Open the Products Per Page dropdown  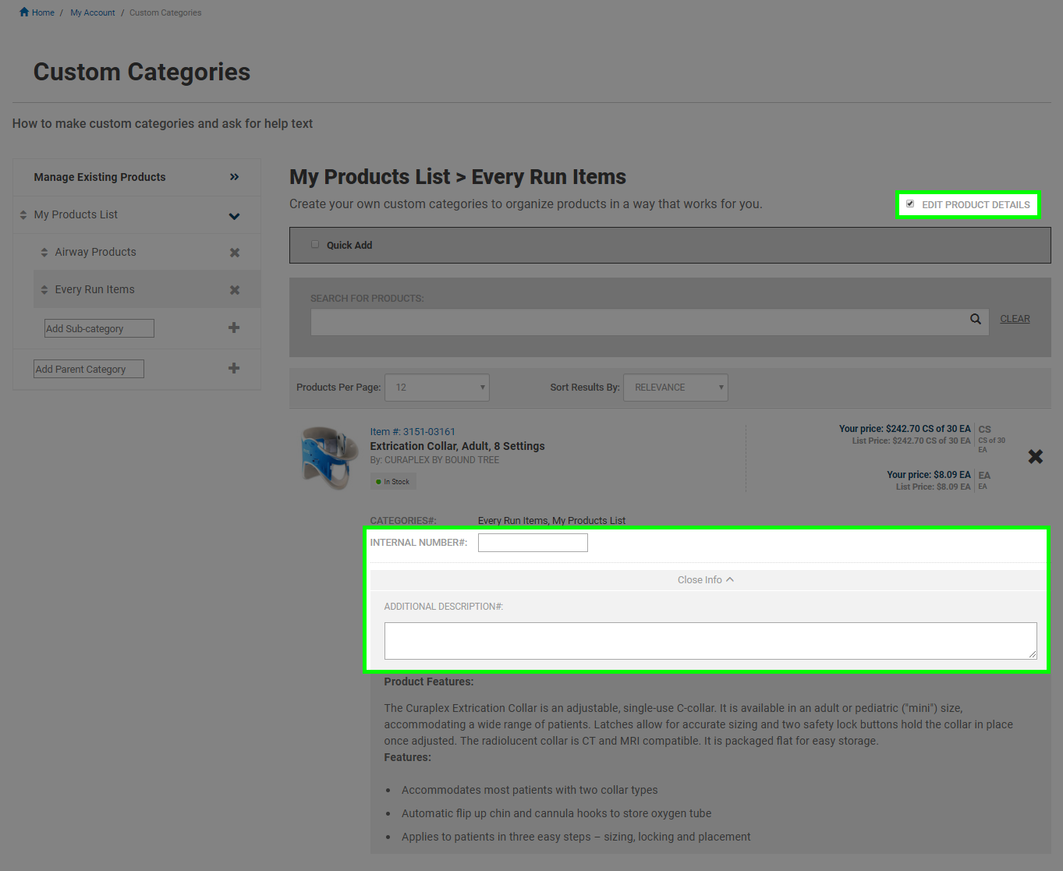click(x=437, y=387)
